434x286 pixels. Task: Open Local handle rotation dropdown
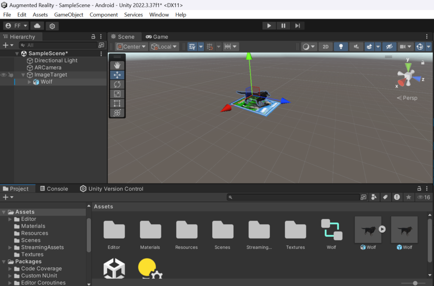tap(164, 47)
